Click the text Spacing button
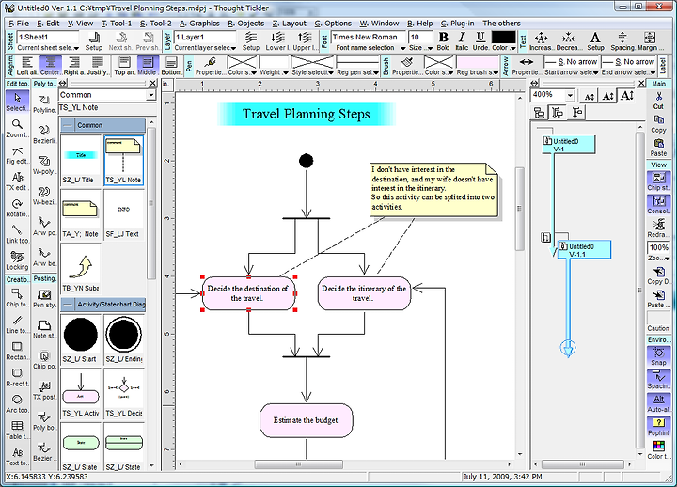 [622, 41]
